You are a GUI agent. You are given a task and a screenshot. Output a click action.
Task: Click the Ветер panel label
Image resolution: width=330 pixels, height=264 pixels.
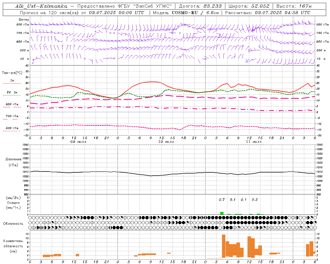(24, 20)
